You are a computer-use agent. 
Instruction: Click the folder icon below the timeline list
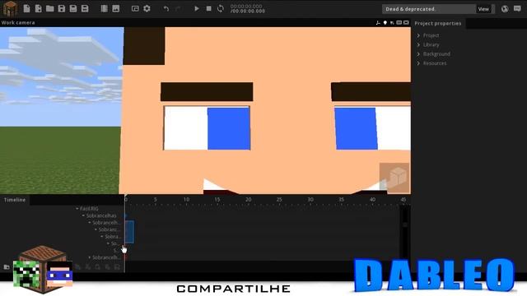pos(7,267)
